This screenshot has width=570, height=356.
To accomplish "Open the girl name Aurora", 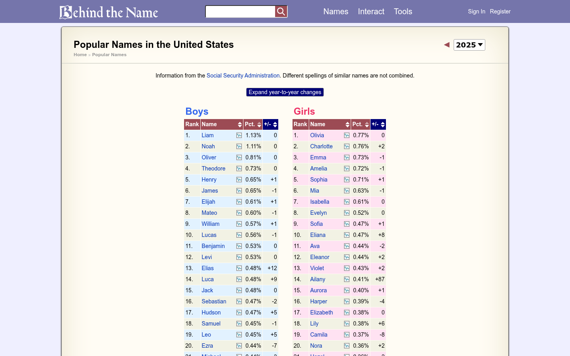I will [x=319, y=290].
